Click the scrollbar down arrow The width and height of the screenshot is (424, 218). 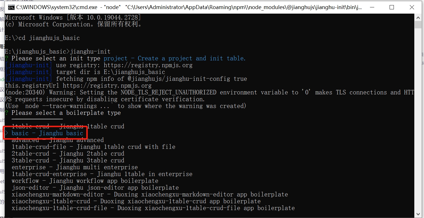coord(418,214)
